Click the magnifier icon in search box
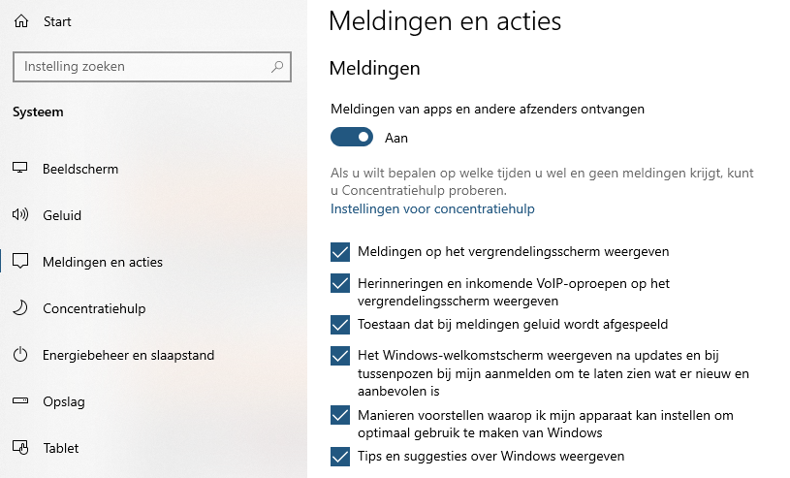 (x=277, y=67)
